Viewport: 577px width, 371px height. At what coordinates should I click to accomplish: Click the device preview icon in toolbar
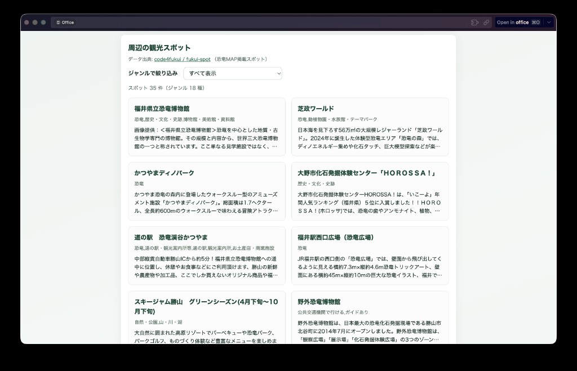[x=474, y=23]
